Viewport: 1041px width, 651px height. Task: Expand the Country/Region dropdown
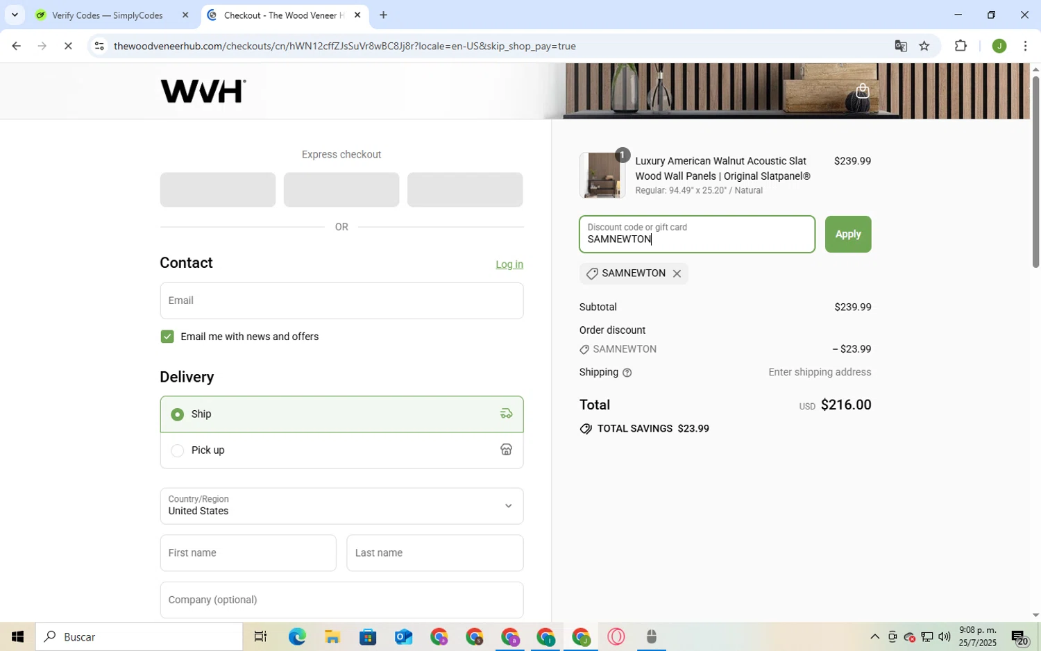[341, 506]
